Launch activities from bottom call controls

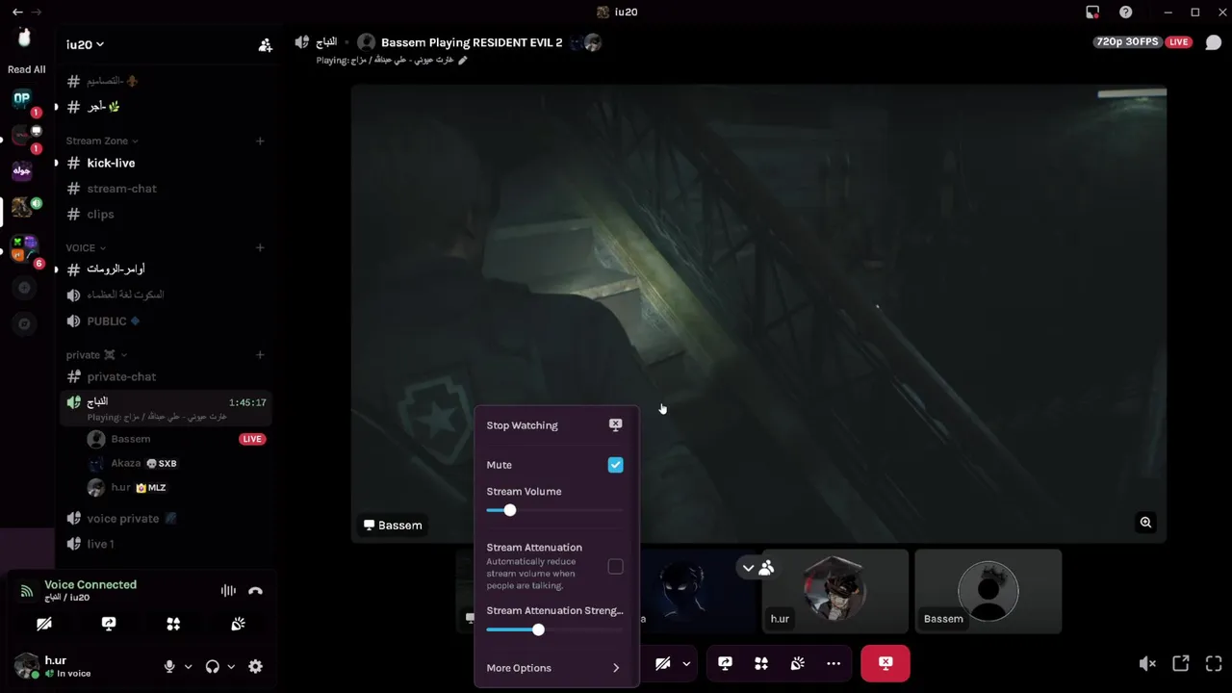761,663
